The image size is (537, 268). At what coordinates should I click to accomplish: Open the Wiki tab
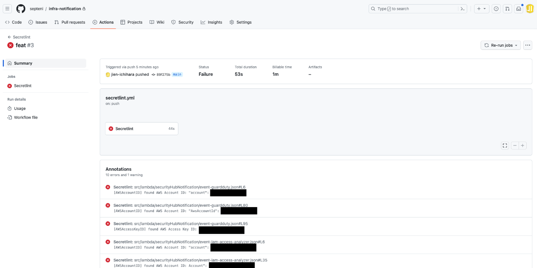[157, 22]
